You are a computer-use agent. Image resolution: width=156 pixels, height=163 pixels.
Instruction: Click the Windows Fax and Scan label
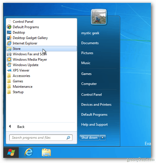[30, 54]
